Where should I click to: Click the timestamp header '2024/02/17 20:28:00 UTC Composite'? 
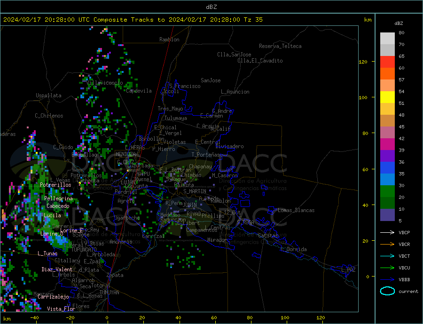click(65, 20)
